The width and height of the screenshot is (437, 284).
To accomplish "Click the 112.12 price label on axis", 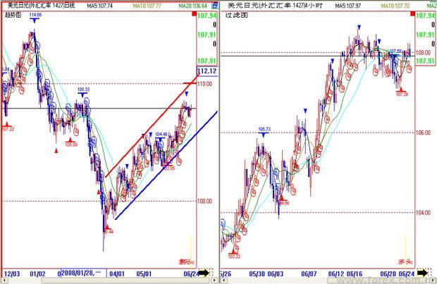I will (x=207, y=71).
